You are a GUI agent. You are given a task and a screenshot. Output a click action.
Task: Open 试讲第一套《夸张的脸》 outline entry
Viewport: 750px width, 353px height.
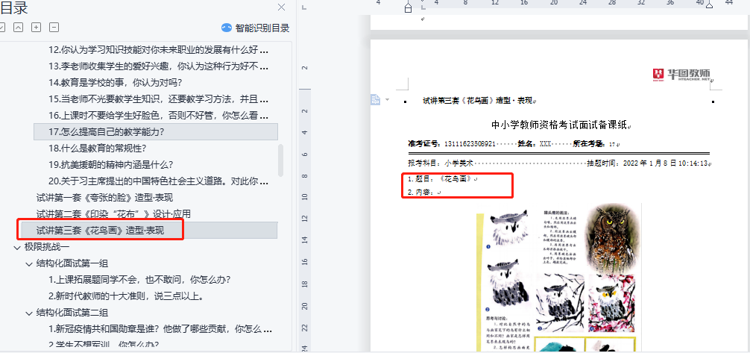point(104,198)
